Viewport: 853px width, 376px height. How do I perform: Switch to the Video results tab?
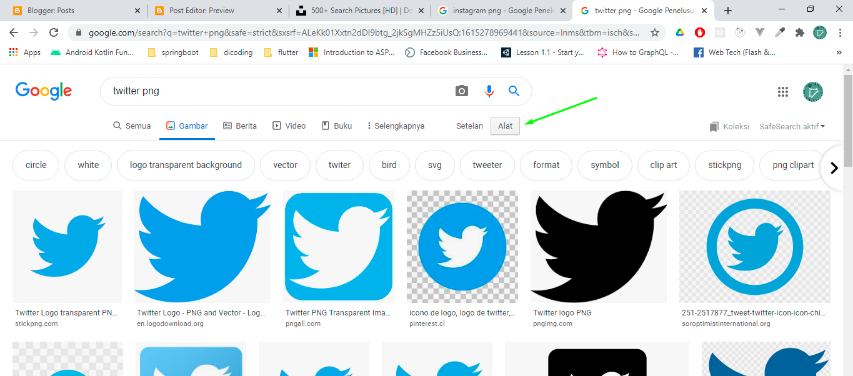(x=289, y=126)
